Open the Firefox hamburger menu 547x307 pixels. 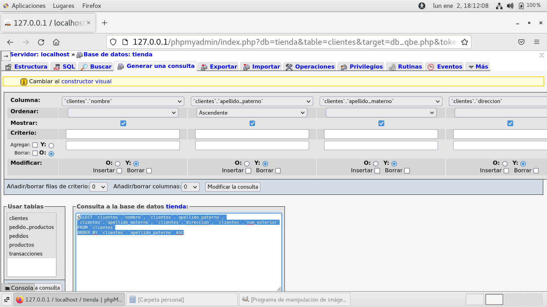click(536, 42)
